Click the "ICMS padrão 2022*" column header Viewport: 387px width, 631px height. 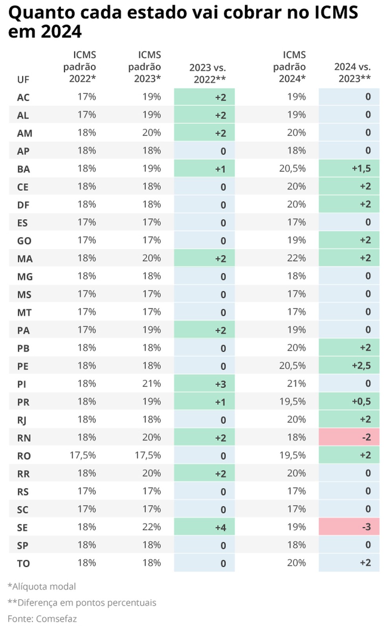coord(80,67)
